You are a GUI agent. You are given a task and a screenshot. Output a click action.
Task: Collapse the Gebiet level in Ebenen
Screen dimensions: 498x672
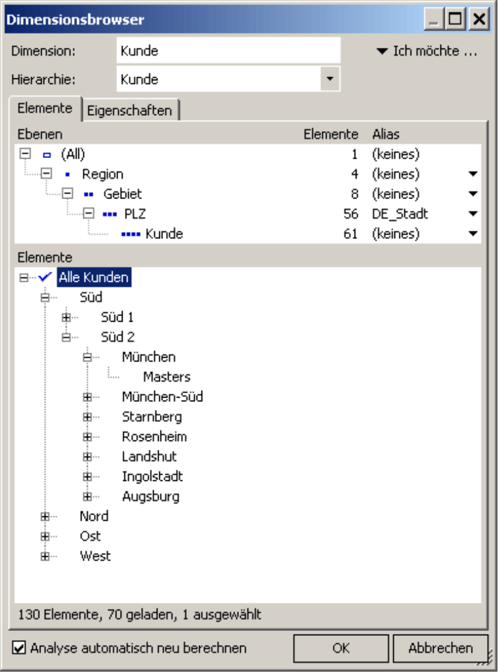tap(67, 194)
